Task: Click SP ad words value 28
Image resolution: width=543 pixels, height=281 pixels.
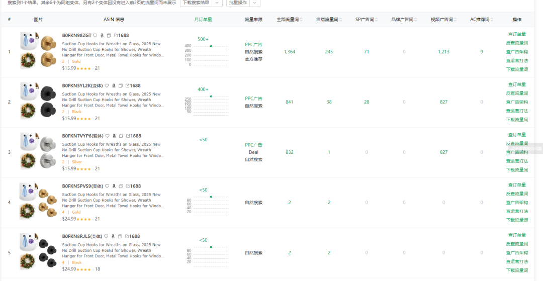Action: click(x=367, y=102)
